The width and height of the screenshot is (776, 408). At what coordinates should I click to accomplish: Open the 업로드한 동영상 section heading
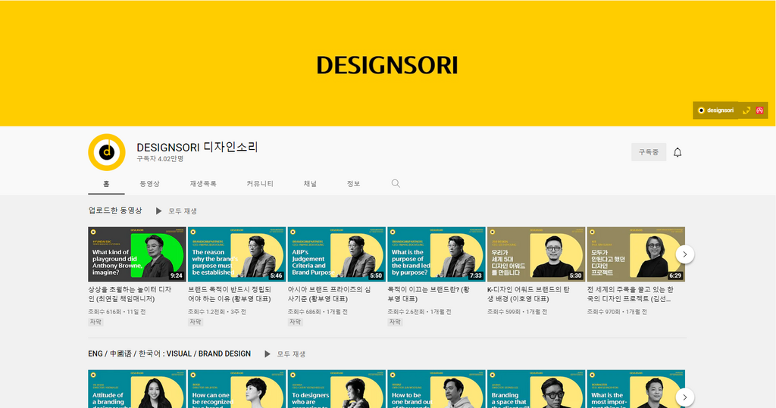115,210
